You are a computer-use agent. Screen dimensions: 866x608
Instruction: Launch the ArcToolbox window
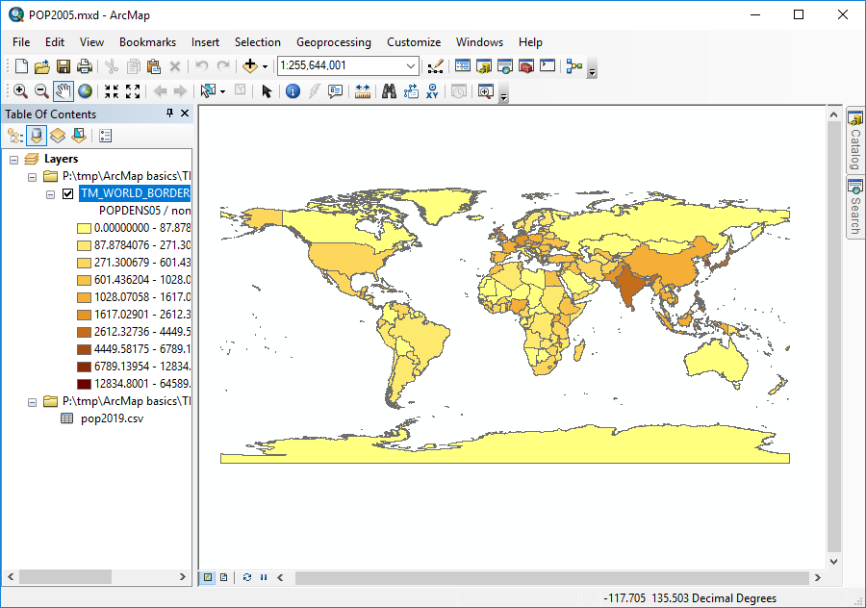[525, 65]
